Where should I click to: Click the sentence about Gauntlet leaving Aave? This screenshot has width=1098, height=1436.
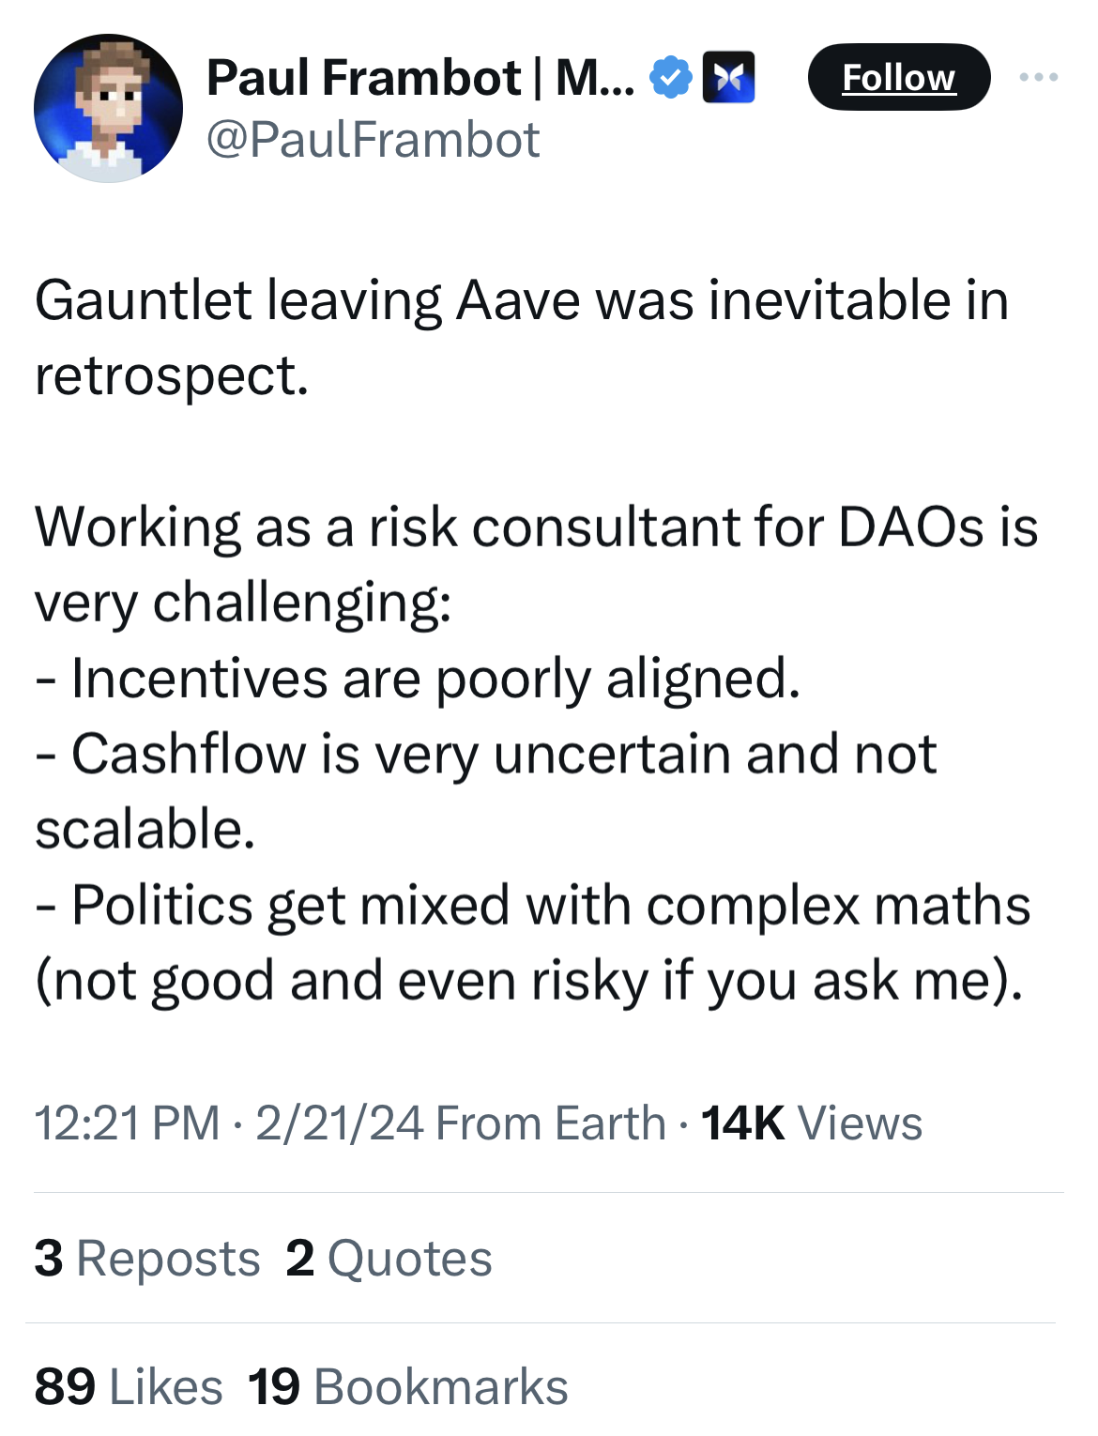521,302
